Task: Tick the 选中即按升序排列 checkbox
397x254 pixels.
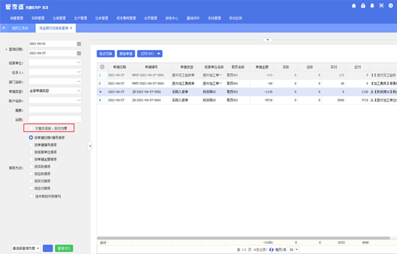Action: (x=31, y=197)
